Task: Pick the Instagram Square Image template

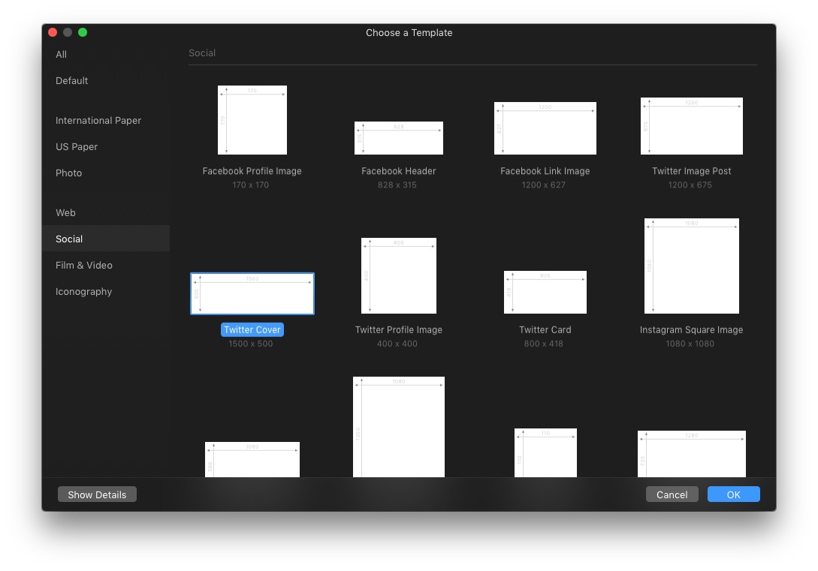Action: point(691,266)
